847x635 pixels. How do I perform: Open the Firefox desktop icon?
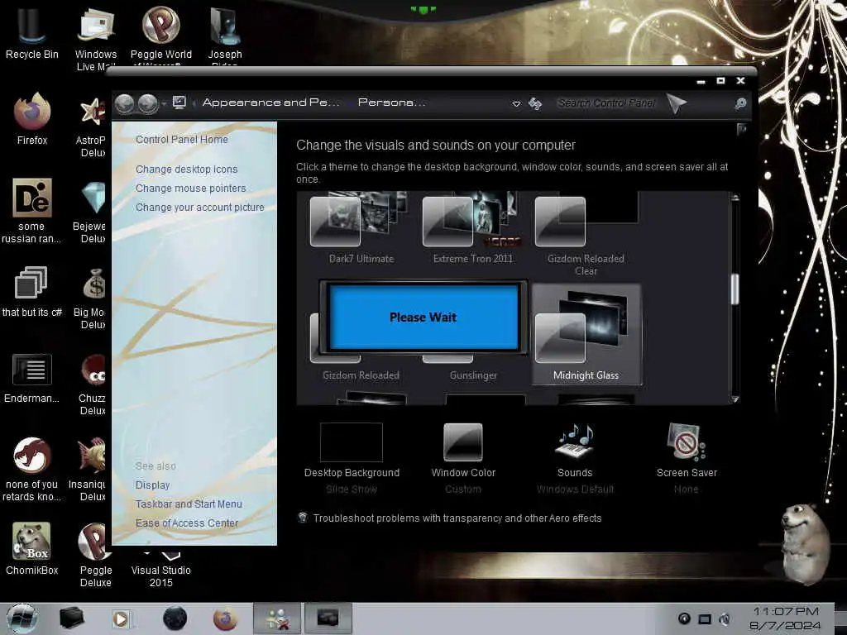(x=32, y=119)
